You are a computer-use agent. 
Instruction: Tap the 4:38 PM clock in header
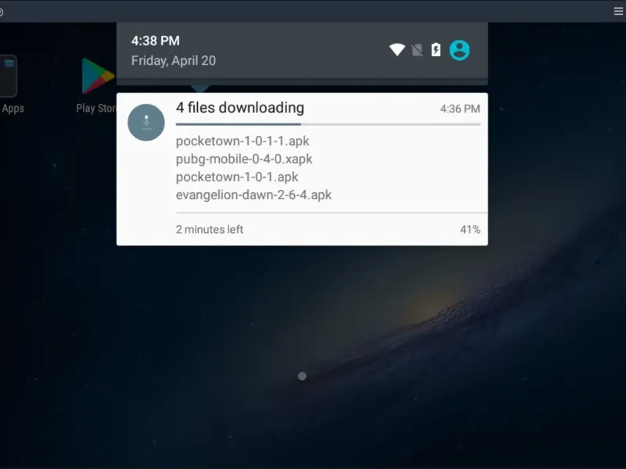pyautogui.click(x=155, y=41)
